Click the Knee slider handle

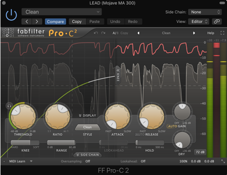(x=30, y=142)
